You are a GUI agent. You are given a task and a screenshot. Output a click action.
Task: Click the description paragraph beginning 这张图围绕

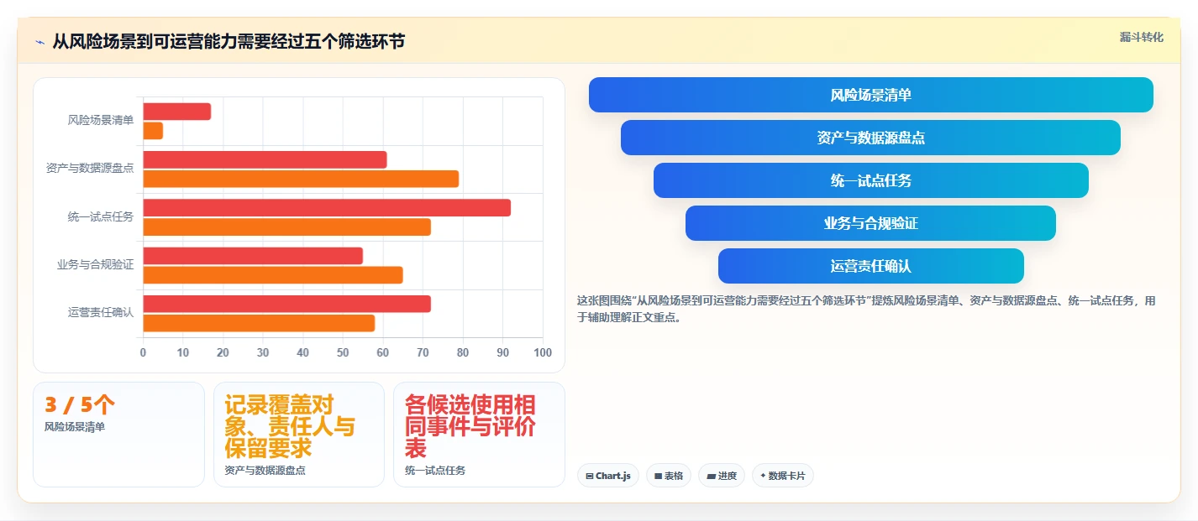point(866,309)
